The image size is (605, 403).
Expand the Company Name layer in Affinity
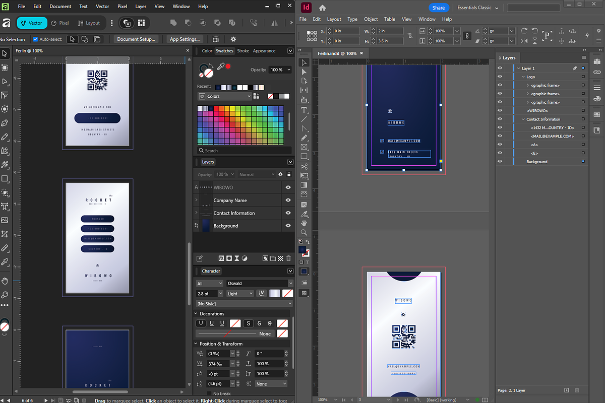click(x=196, y=200)
